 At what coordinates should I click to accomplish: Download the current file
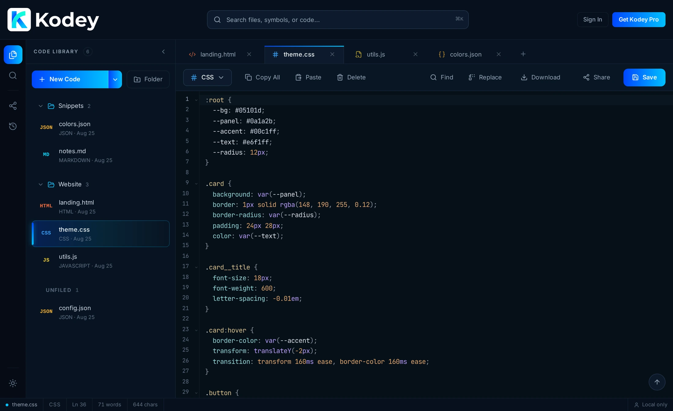pyautogui.click(x=541, y=77)
